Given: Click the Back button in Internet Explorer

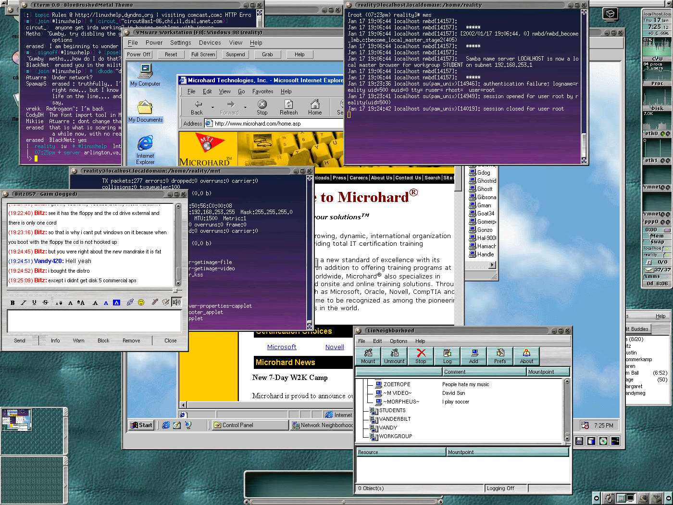Looking at the screenshot, I should (x=197, y=107).
